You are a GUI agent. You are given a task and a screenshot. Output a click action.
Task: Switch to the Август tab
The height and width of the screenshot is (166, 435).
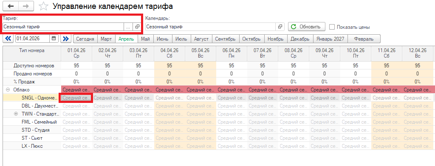201,39
